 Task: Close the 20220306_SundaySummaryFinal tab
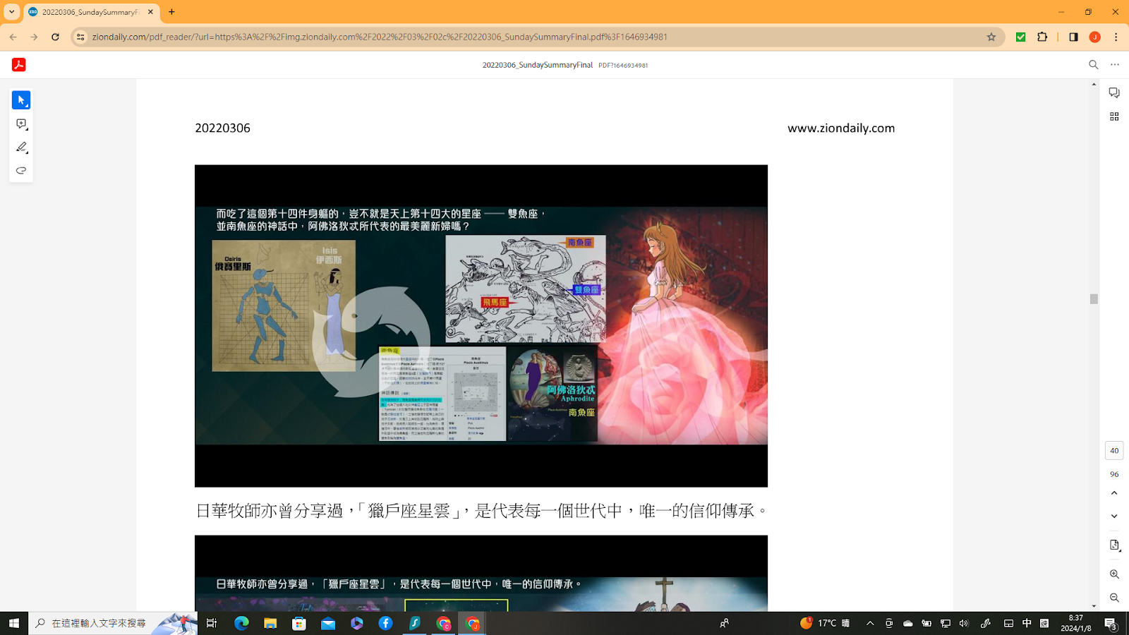(150, 12)
